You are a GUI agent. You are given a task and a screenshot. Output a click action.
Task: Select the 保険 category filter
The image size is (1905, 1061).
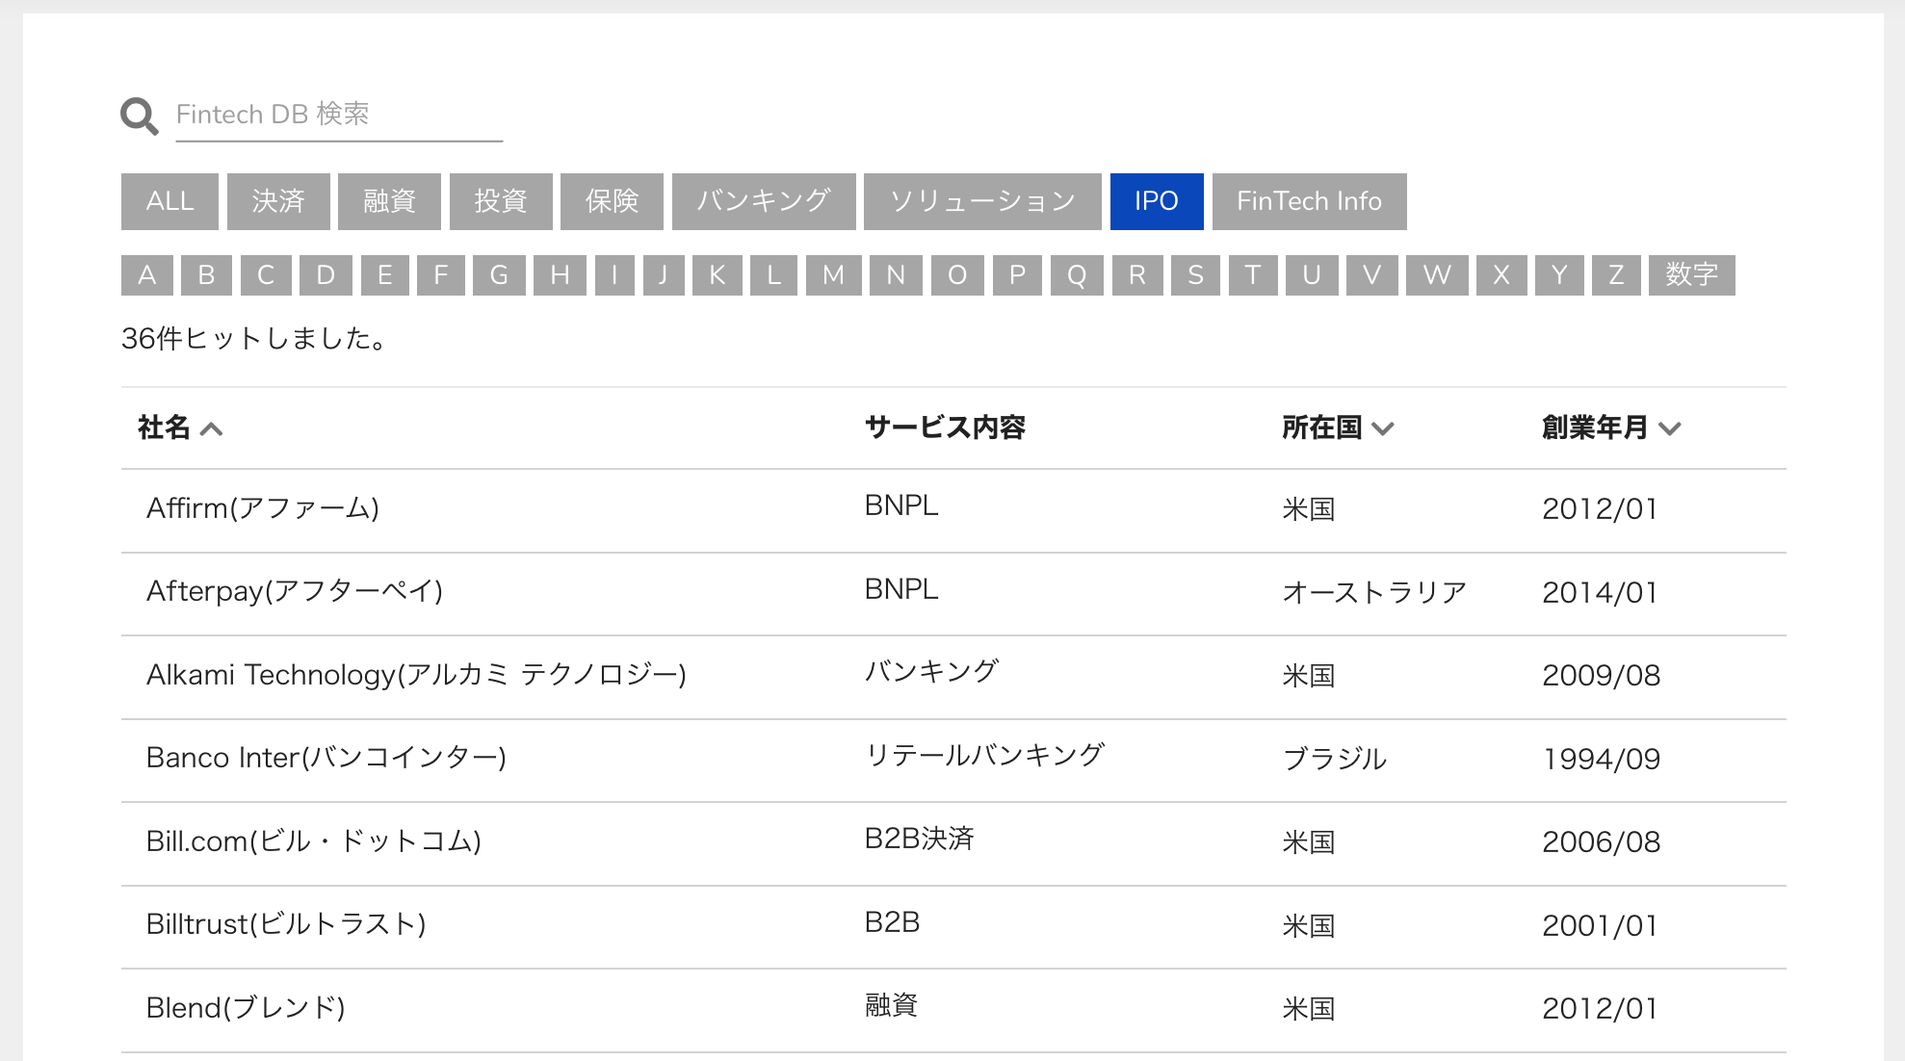tap(612, 201)
